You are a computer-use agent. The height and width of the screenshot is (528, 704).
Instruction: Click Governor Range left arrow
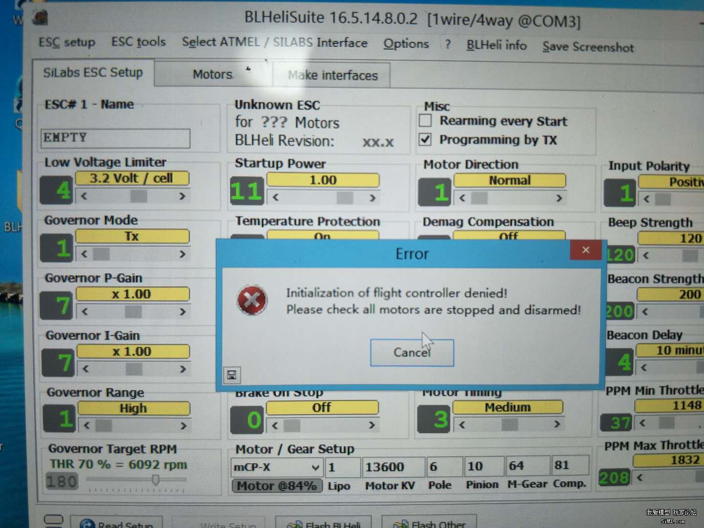pyautogui.click(x=87, y=425)
